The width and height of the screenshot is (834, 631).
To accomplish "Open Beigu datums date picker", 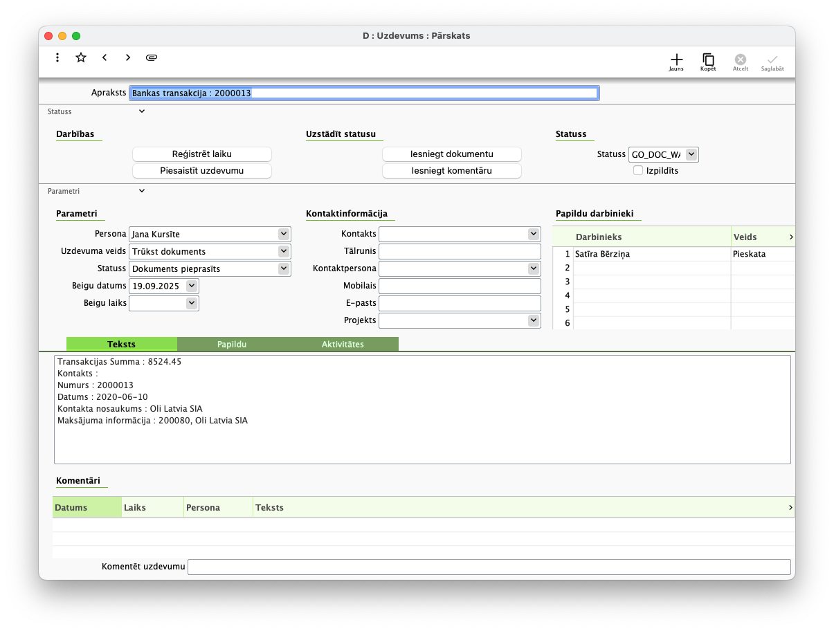I will click(192, 286).
